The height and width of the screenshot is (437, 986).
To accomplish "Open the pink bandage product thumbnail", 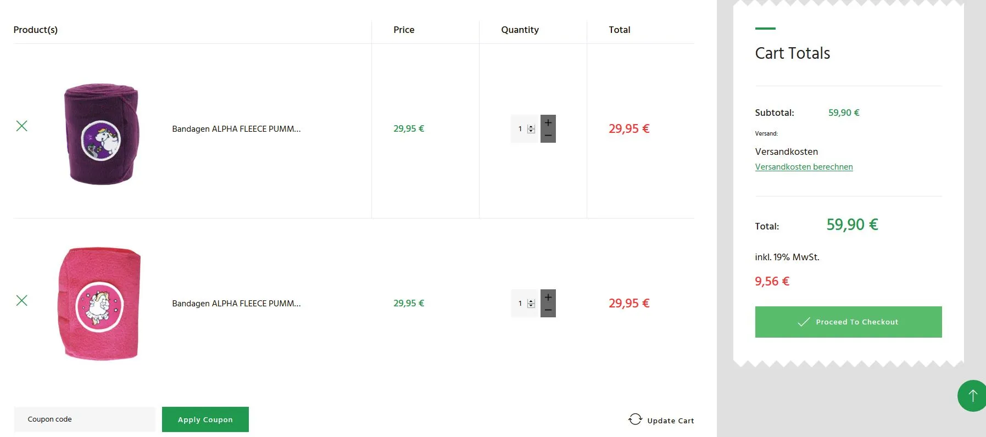I will (99, 304).
